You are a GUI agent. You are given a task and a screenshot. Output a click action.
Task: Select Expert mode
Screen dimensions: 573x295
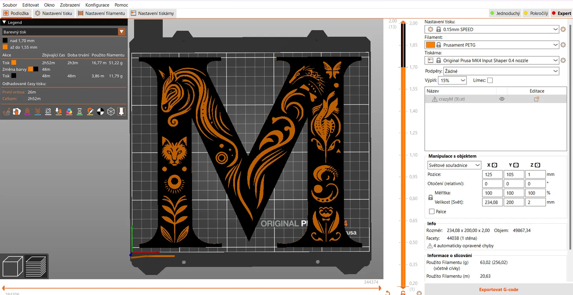pyautogui.click(x=561, y=13)
